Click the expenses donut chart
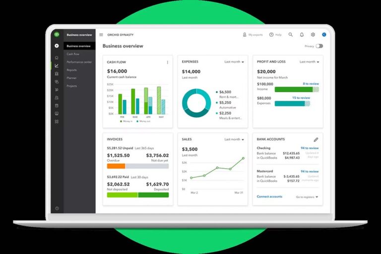381x254 pixels. pyautogui.click(x=196, y=103)
